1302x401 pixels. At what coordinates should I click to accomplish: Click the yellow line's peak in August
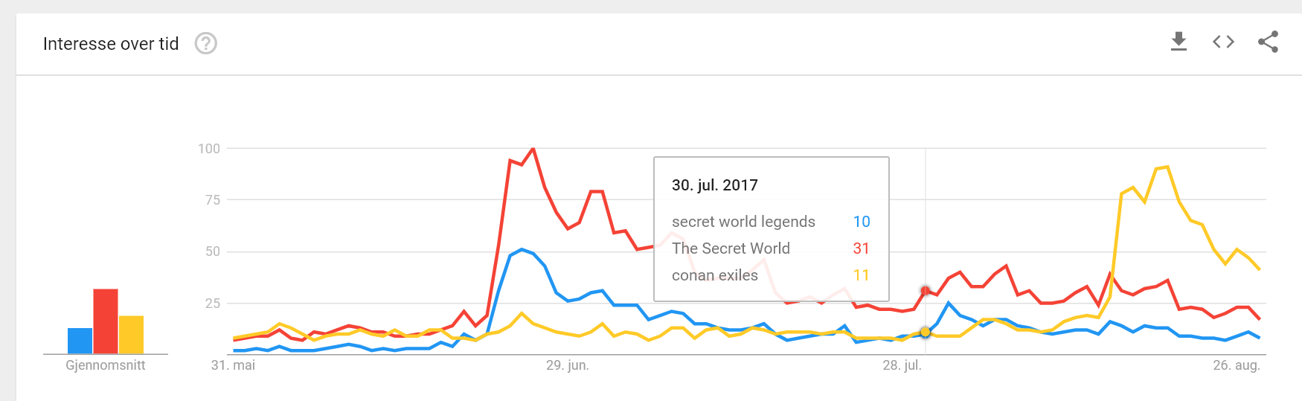(x=1167, y=167)
